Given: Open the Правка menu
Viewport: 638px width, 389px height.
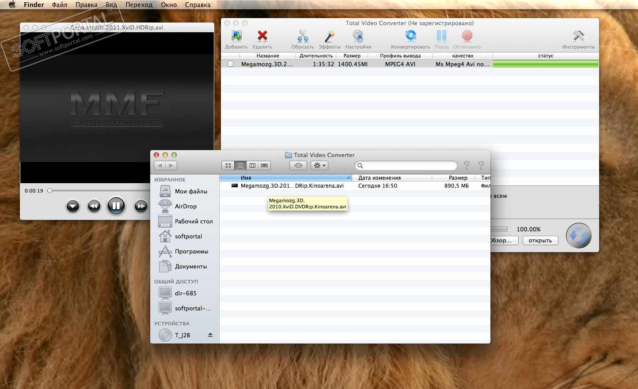Looking at the screenshot, I should [x=86, y=5].
